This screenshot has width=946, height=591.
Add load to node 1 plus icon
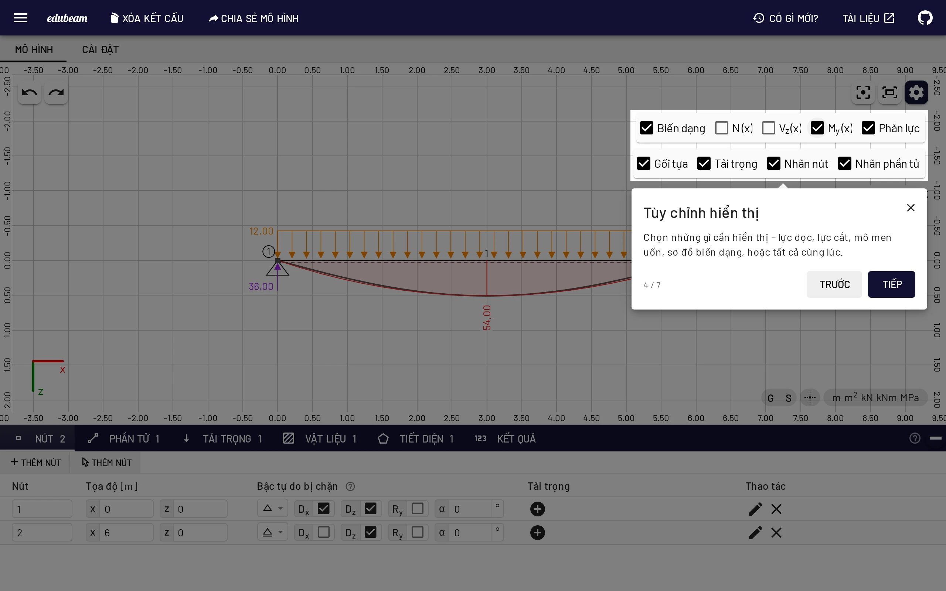[x=538, y=509]
